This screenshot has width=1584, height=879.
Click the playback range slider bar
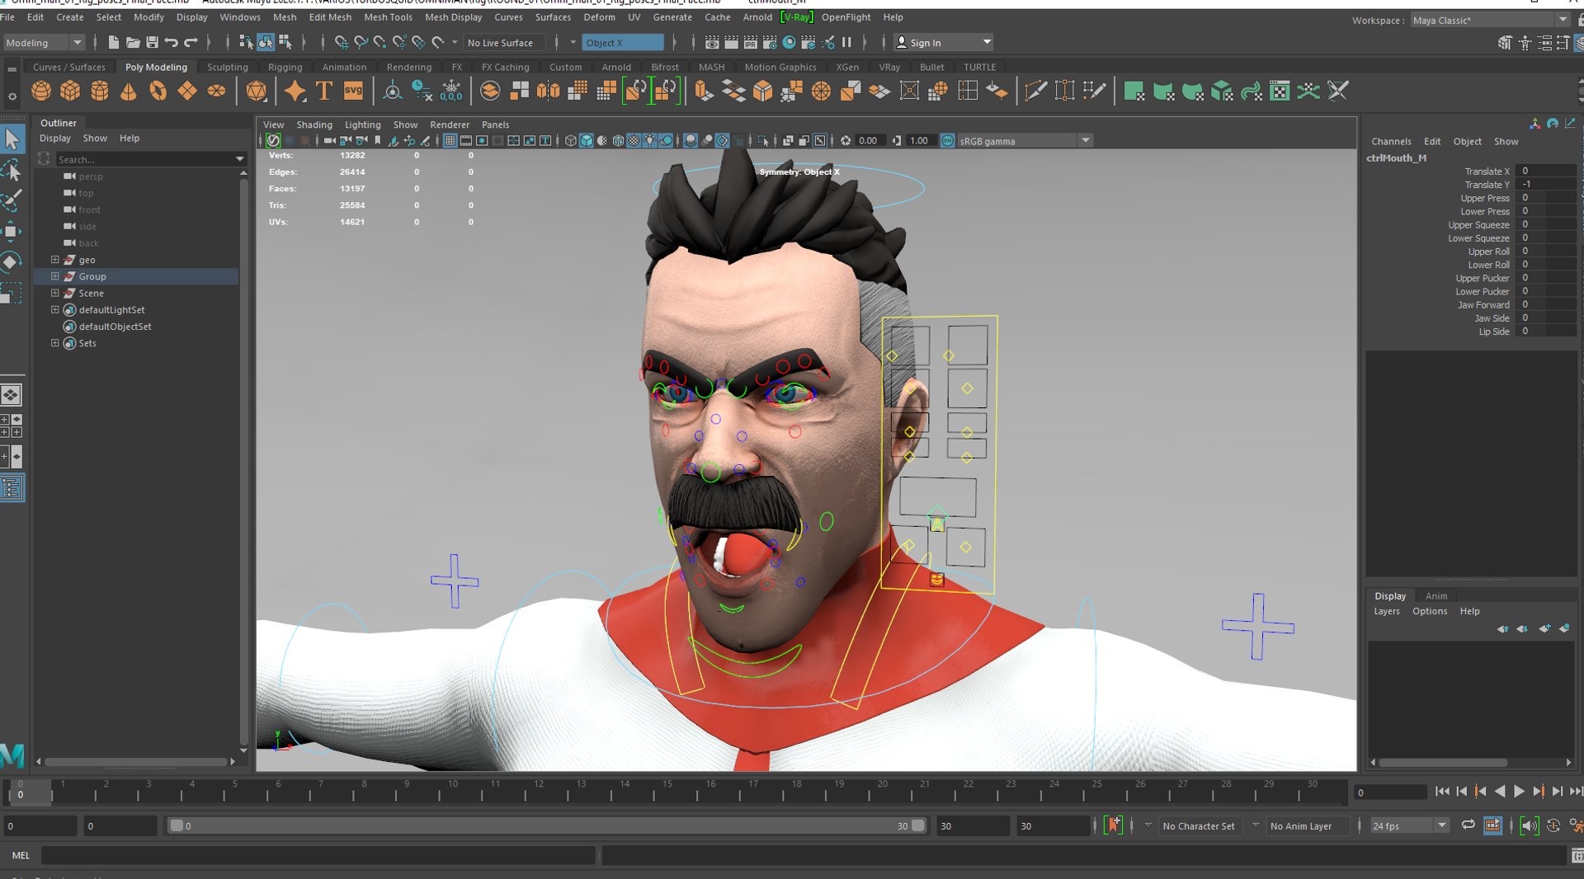[546, 825]
